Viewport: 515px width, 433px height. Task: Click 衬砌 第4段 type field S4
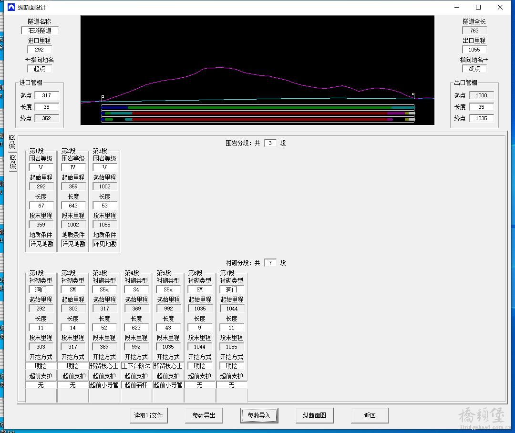point(136,290)
